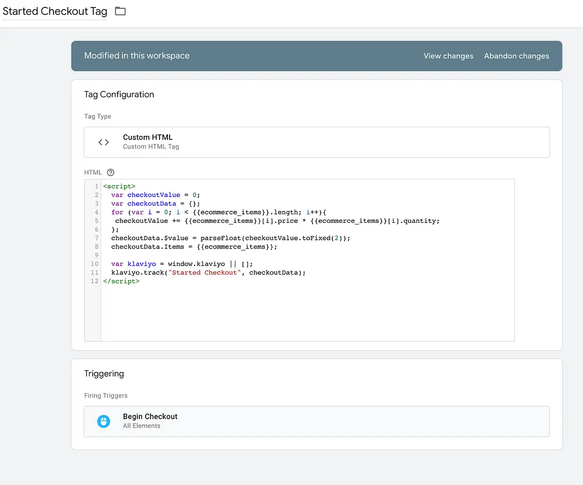Viewport: 583px width, 485px height.
Task: Click the klaviyo.track "Started Checkout" line
Action: point(208,272)
